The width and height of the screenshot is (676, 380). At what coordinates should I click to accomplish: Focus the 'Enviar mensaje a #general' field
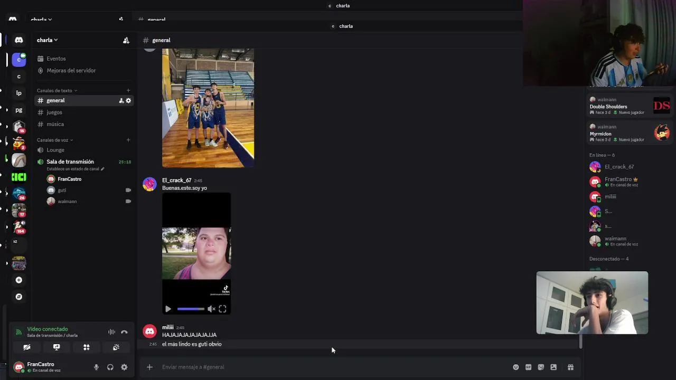click(x=333, y=367)
